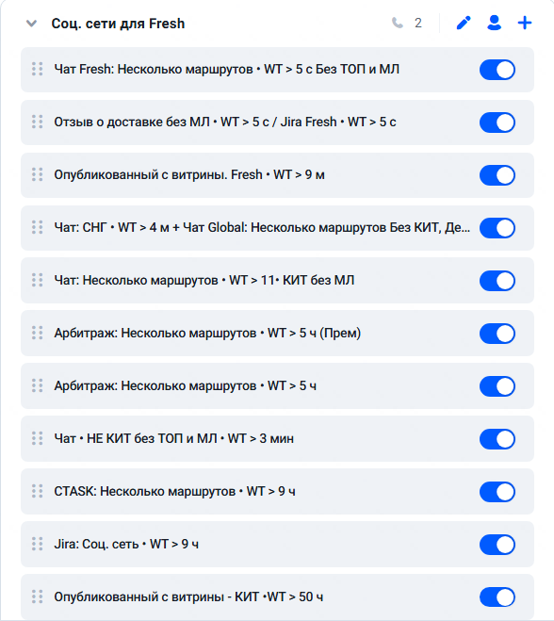The width and height of the screenshot is (554, 621).
Task: Disable Опубликованный с витрины - КИТ toggle
Action: 497,597
